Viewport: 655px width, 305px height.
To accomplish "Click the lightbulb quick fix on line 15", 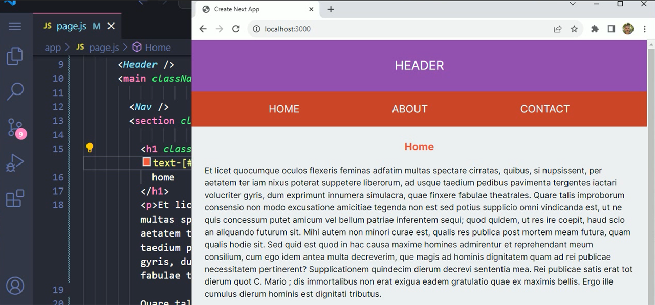I will coord(90,148).
